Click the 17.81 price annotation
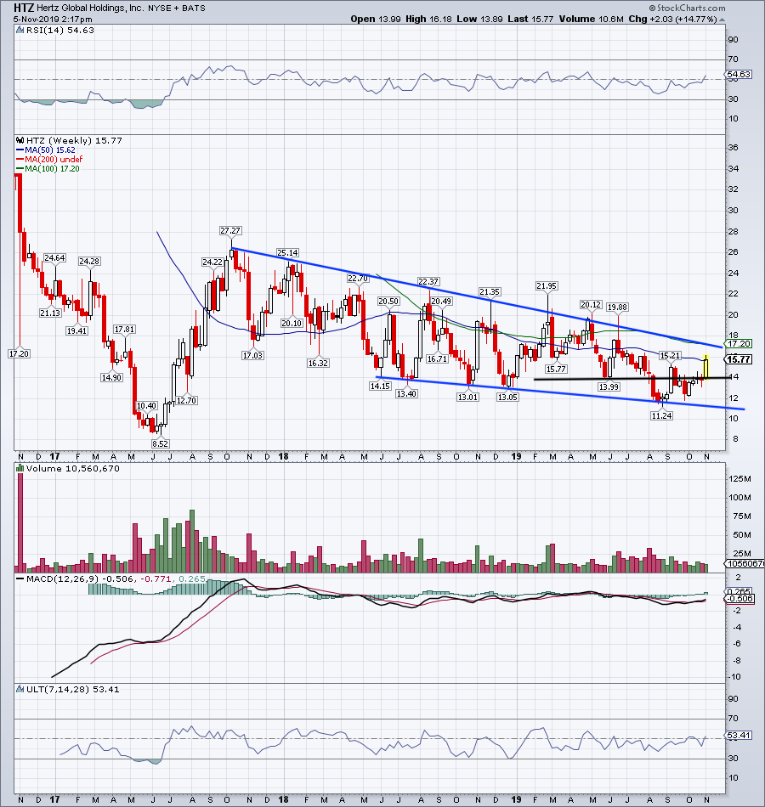Viewport: 765px width, 807px height. 124,329
